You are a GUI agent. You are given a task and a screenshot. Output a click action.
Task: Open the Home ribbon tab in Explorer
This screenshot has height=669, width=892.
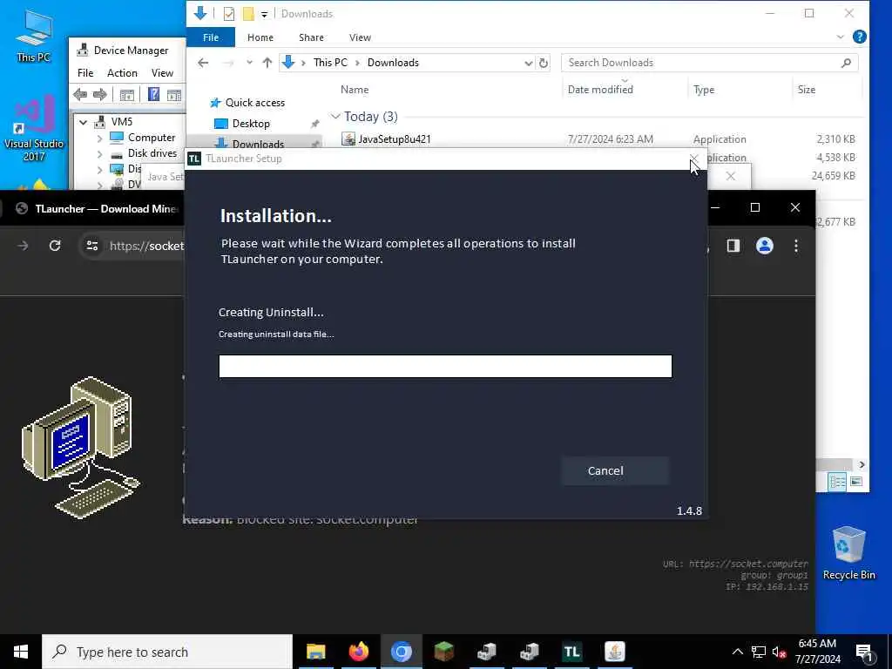[x=260, y=37]
